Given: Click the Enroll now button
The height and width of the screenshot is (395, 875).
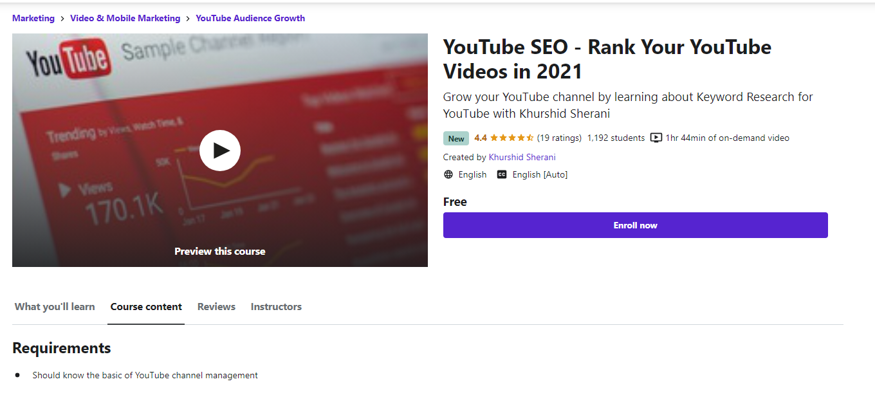Looking at the screenshot, I should tap(636, 225).
